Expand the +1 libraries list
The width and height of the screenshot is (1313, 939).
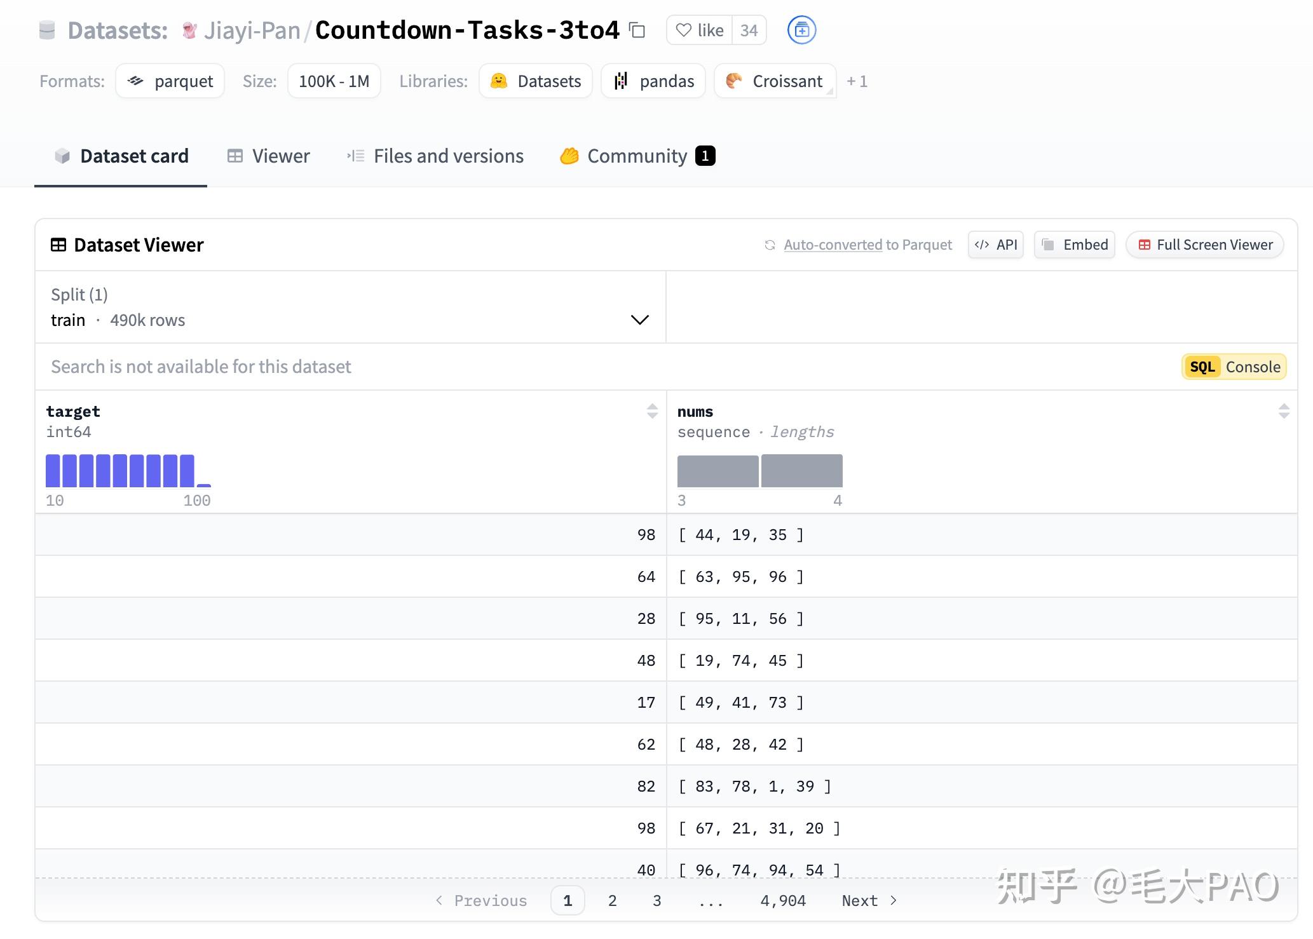857,81
